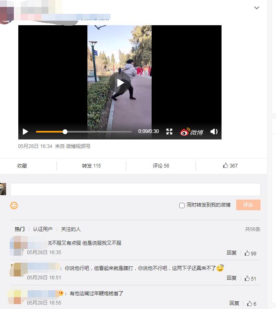Screen dimensions: 276x309
Task: Switch to the 认证用户 comments tab
Action: pos(43,229)
